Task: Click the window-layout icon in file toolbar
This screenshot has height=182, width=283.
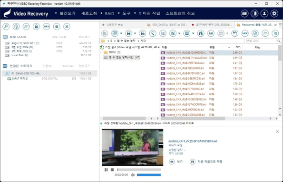Action: pos(187,33)
